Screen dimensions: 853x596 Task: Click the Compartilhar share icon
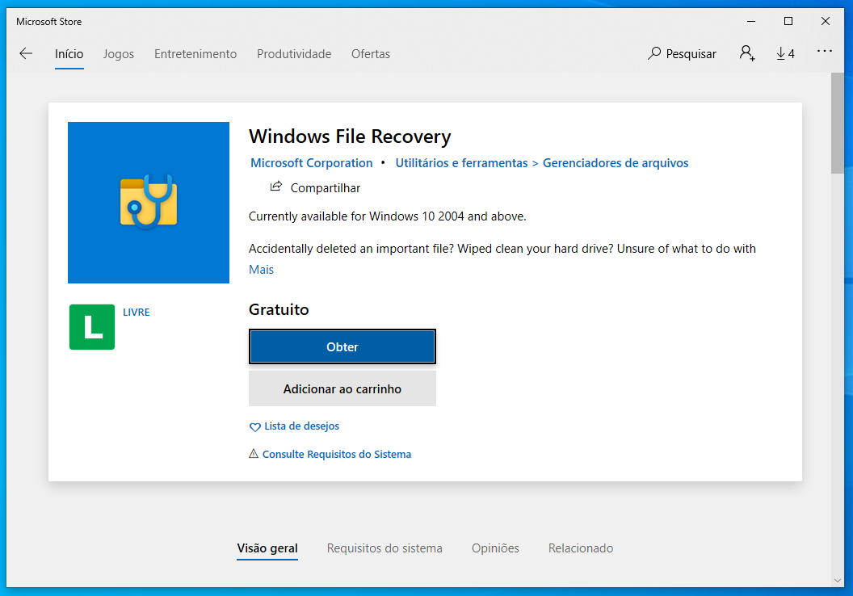(x=276, y=187)
